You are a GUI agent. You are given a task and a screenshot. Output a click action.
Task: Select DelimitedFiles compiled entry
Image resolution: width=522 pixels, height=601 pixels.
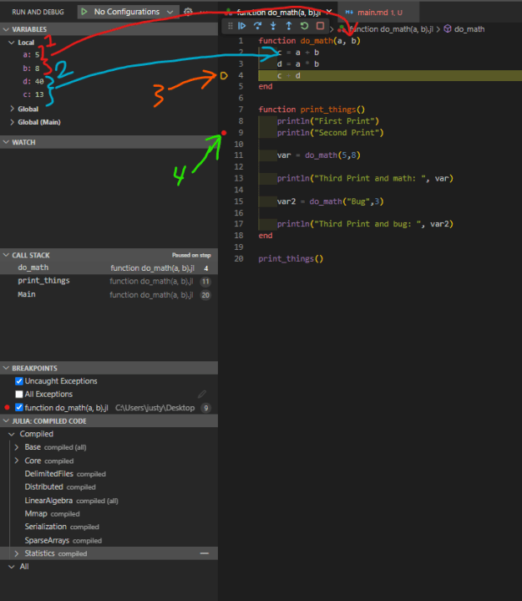(65, 474)
